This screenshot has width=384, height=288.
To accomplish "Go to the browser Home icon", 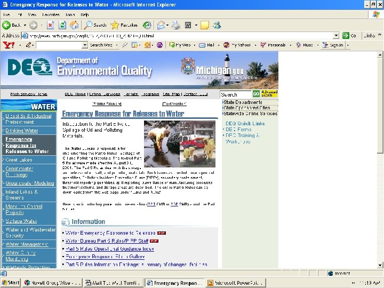I will pos(74,25).
